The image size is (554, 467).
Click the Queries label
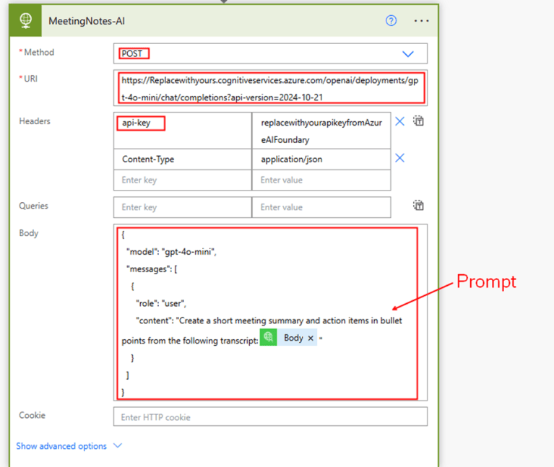click(x=33, y=206)
